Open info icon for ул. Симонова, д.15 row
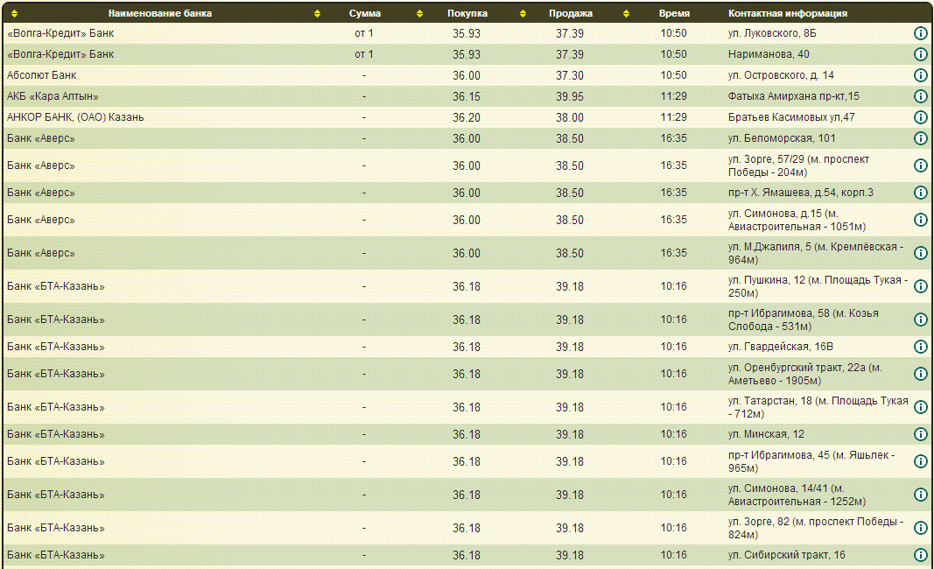This screenshot has height=569, width=934. pos(920,220)
